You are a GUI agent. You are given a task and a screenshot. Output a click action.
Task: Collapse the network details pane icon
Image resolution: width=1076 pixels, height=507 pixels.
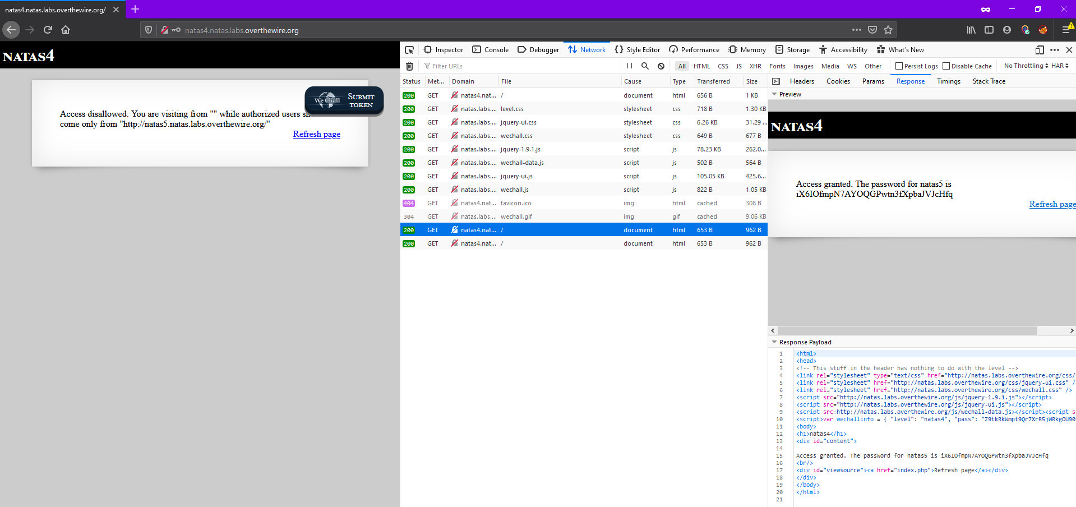tap(776, 81)
